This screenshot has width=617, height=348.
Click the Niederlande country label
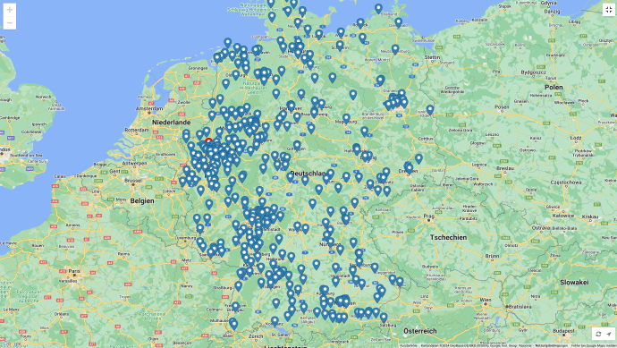(171, 123)
